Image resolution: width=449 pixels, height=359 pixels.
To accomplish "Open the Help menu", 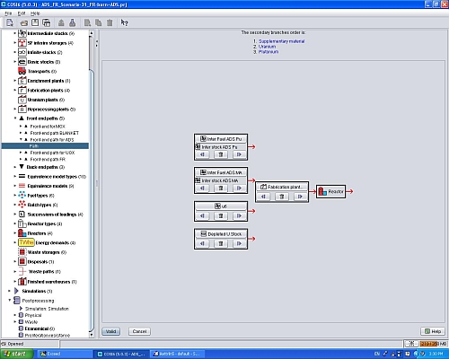I will [x=35, y=13].
